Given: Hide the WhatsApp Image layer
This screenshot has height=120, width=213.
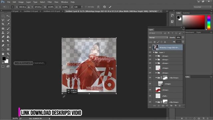Looking at the screenshot, I should click(150, 47).
